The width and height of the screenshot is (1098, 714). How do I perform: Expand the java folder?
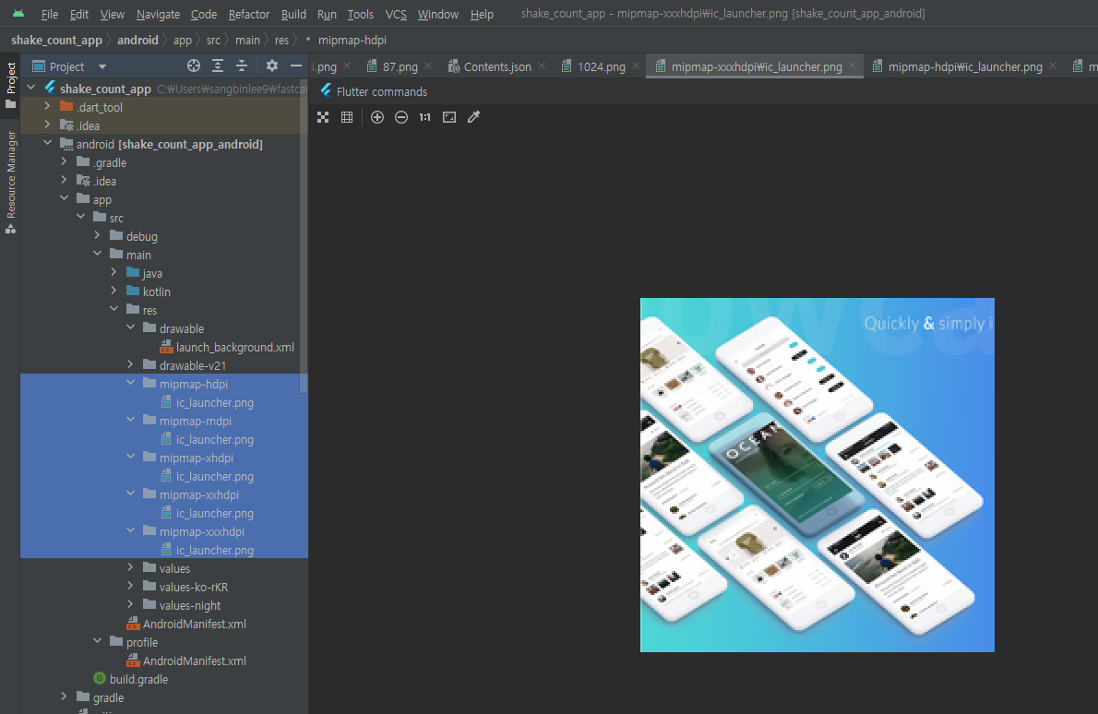(x=114, y=272)
